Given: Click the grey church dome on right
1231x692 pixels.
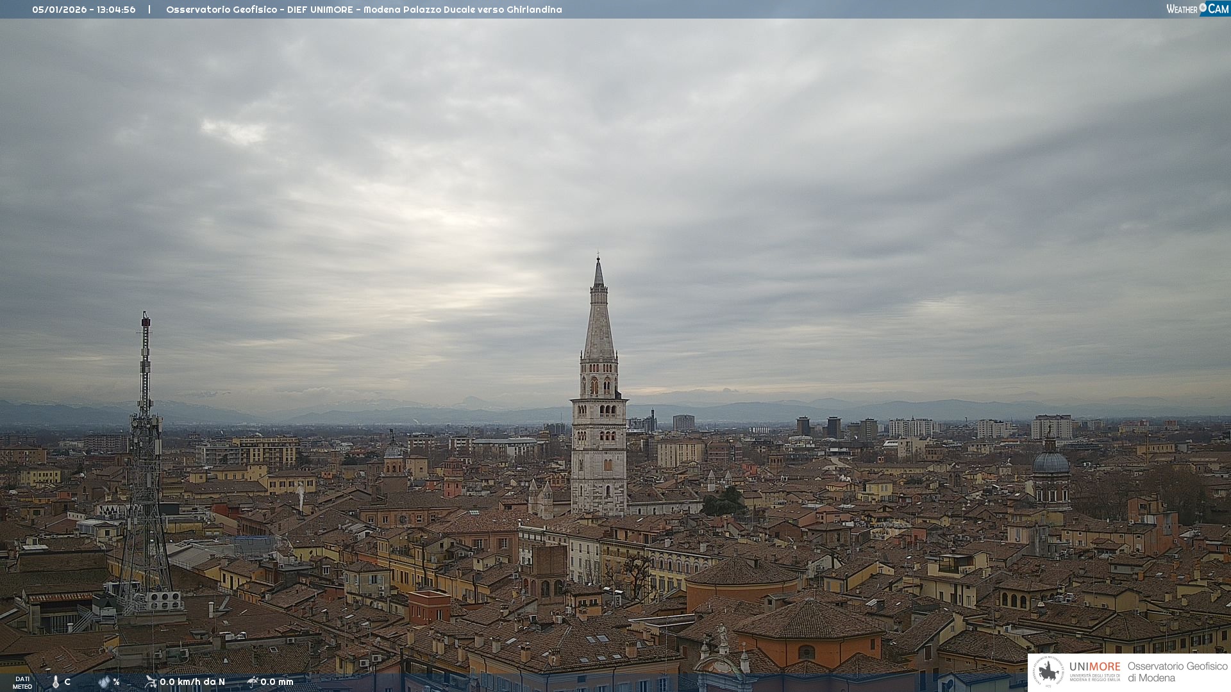Looking at the screenshot, I should (x=1051, y=462).
